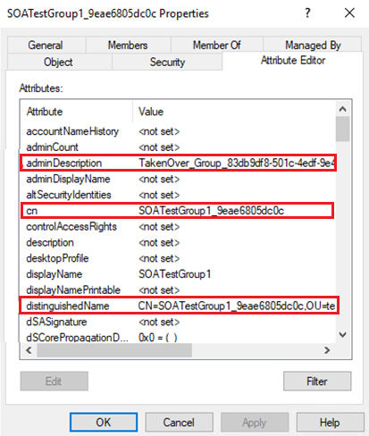Click the CN=SOATestGroup1 distinguishedName value
The width and height of the screenshot is (369, 436).
coord(237,306)
